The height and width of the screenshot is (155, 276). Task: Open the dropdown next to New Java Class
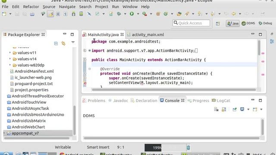[172, 14]
